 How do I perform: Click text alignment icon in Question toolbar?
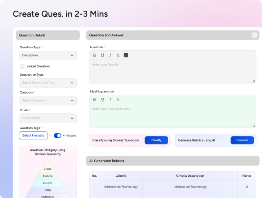point(118,55)
